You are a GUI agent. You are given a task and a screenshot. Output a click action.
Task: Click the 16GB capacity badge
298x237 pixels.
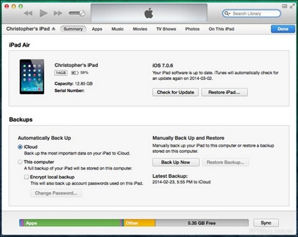point(61,73)
